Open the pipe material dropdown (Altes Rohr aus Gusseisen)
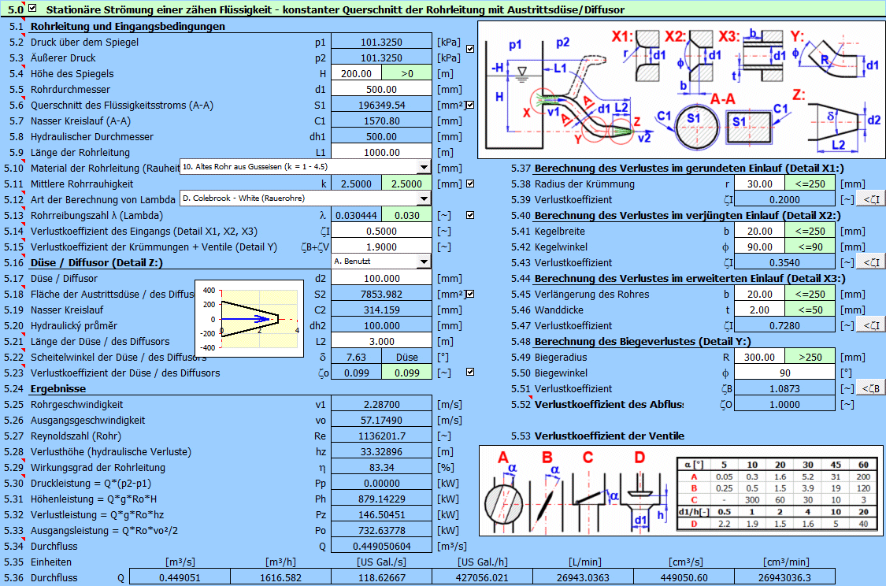 point(424,167)
